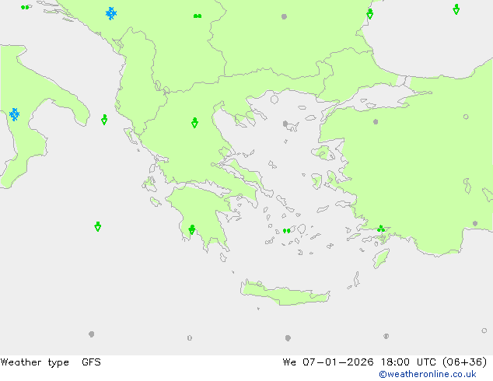Image resolution: width=493 pixels, height=381 pixels.
Task: Click Lesbos island on the map
Action: click(x=323, y=153)
